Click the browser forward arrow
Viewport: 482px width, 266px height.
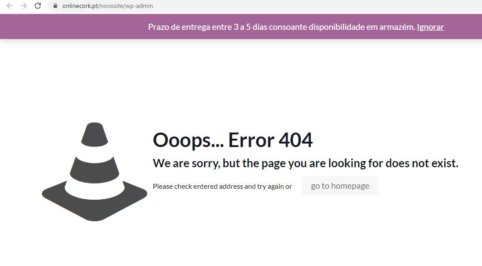pos(24,6)
